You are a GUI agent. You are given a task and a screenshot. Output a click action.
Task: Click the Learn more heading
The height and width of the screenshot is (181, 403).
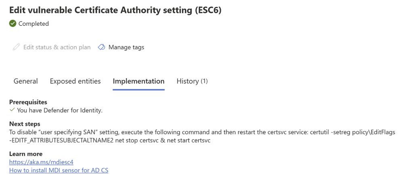tap(26, 154)
